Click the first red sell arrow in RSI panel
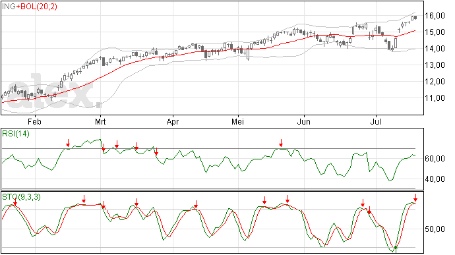The width and height of the screenshot is (455, 255). (x=68, y=143)
